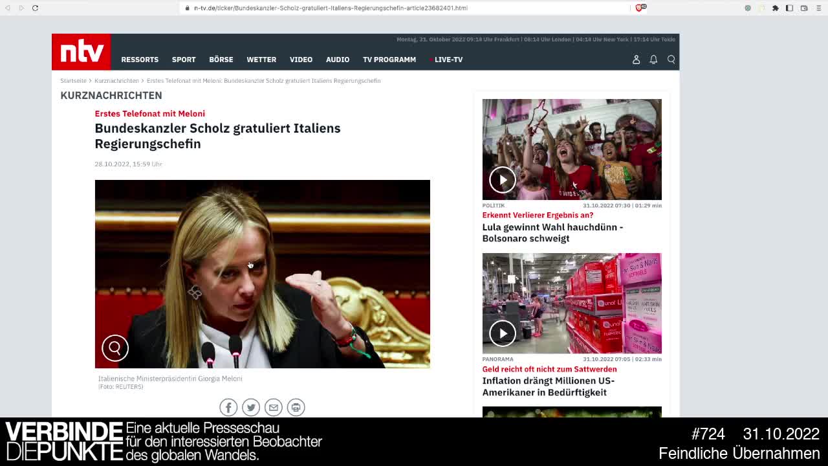Click the n-tv logo
Image resolution: width=828 pixels, height=466 pixels.
(81, 52)
